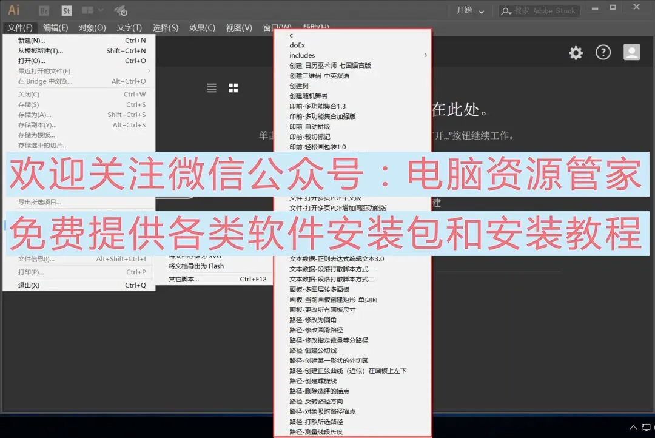Viewport: 655px width, 438px height.
Task: Show hidden tray icons with up arrow
Action: click(633, 427)
